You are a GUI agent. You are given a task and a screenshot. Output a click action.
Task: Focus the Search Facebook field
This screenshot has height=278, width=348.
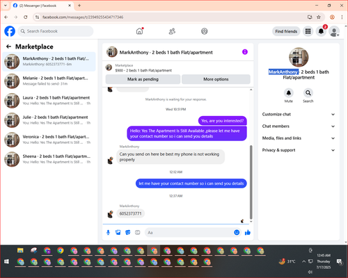[56, 31]
